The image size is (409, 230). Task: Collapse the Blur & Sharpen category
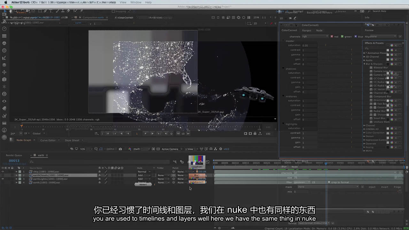point(364,64)
